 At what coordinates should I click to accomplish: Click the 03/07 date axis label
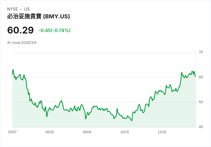click(12, 132)
